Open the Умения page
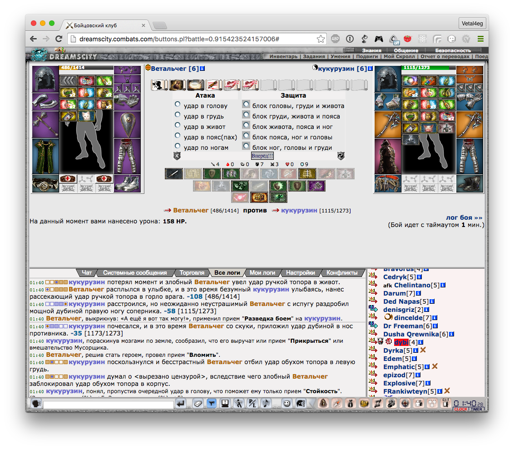Image resolution: width=514 pixels, height=449 pixels. [x=340, y=56]
